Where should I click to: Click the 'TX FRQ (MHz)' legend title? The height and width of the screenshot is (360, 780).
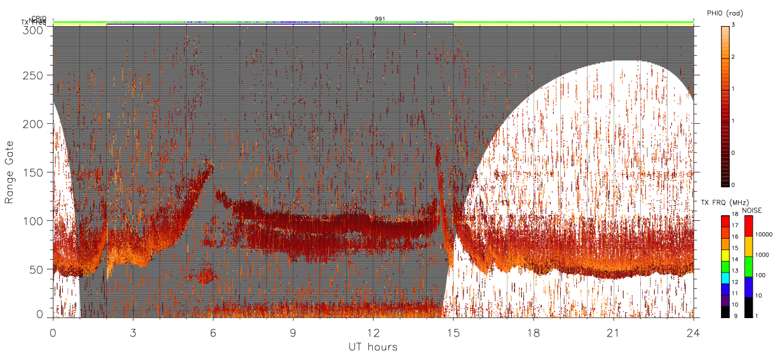724,202
